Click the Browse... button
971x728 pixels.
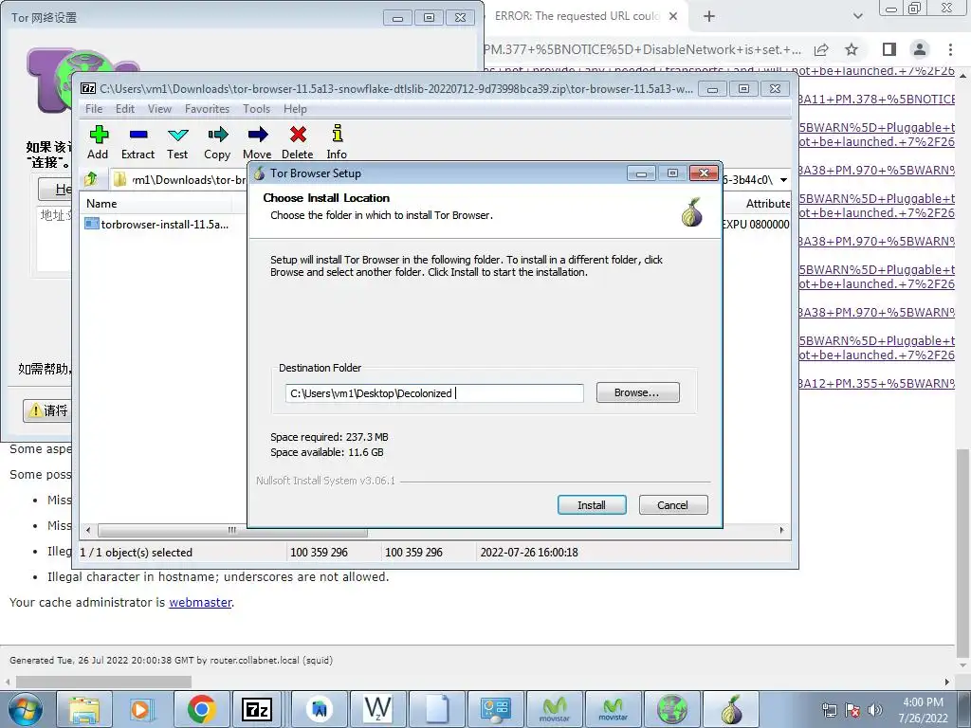pos(637,392)
